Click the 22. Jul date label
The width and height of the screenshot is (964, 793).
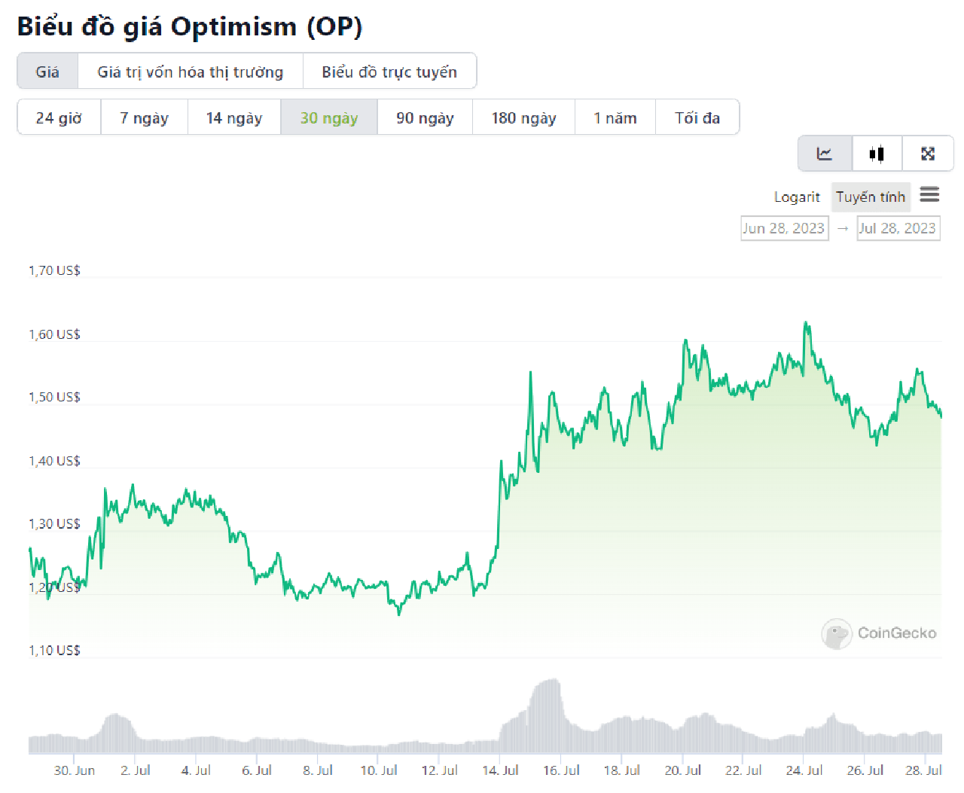click(743, 770)
